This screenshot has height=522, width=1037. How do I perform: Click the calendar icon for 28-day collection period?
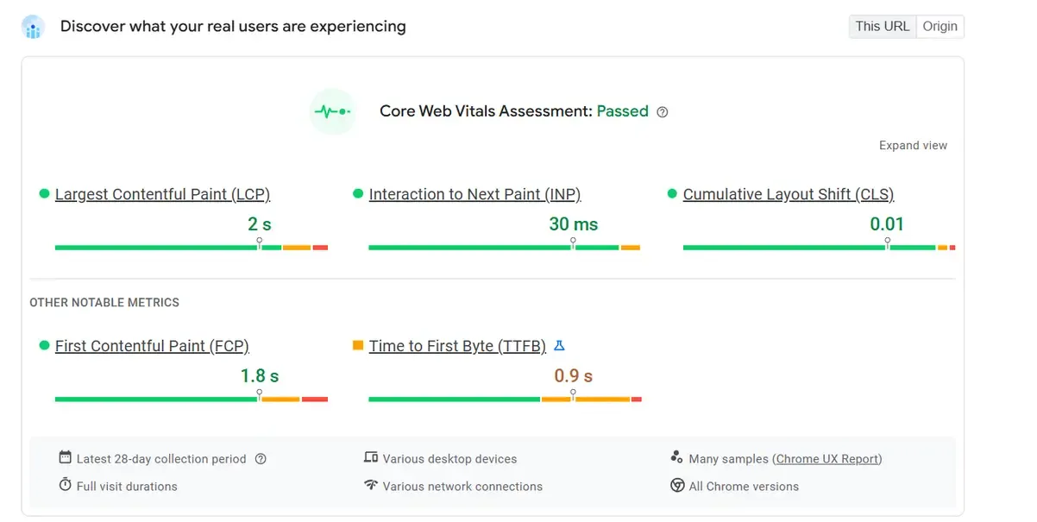pos(64,458)
